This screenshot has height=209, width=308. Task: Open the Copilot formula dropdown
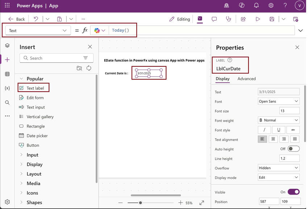pos(100,31)
